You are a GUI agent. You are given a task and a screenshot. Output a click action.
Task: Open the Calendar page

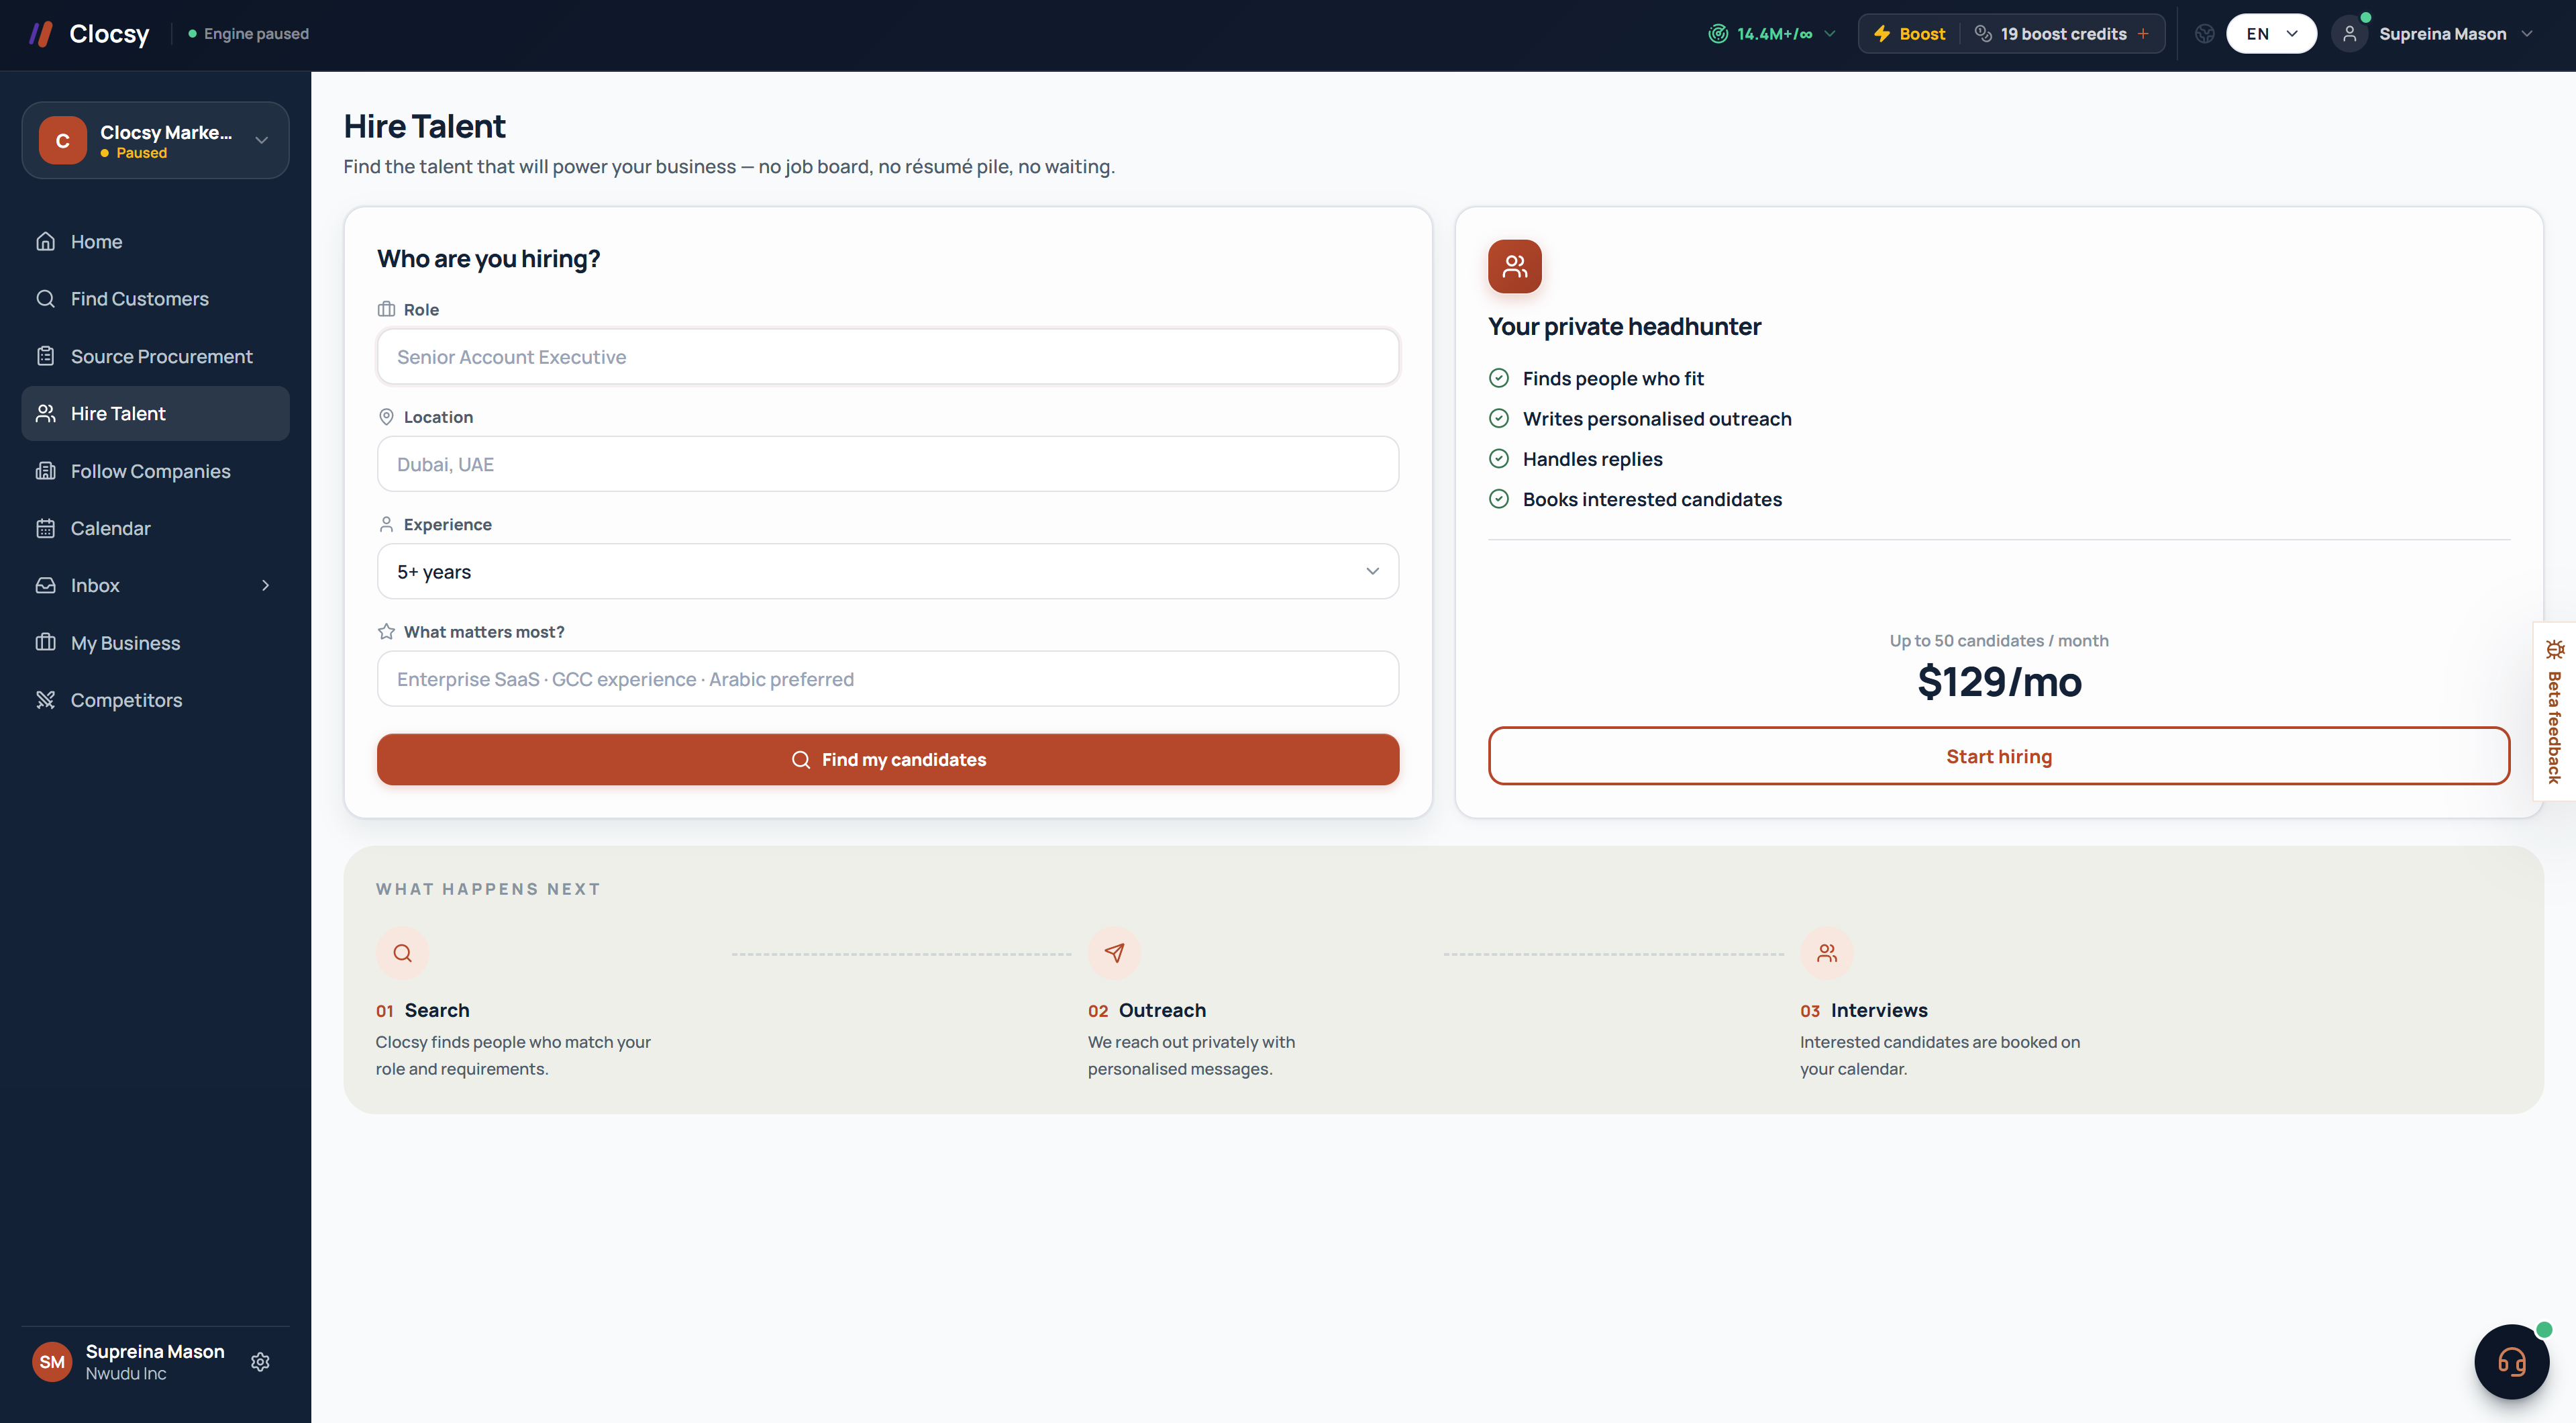click(x=155, y=528)
